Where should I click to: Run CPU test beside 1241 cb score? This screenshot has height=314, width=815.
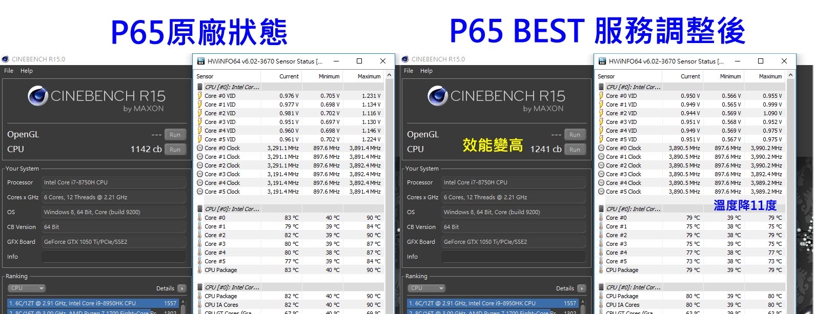pos(575,150)
